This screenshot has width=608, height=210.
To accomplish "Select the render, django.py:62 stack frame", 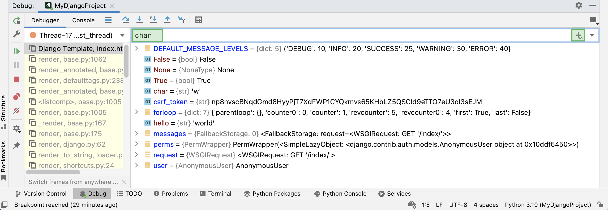I will 72,144.
